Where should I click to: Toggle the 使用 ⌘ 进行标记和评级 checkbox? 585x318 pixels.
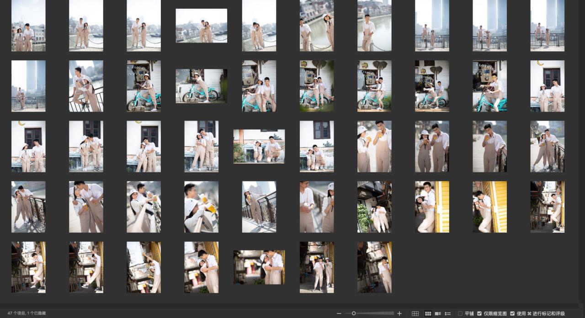pyautogui.click(x=512, y=313)
